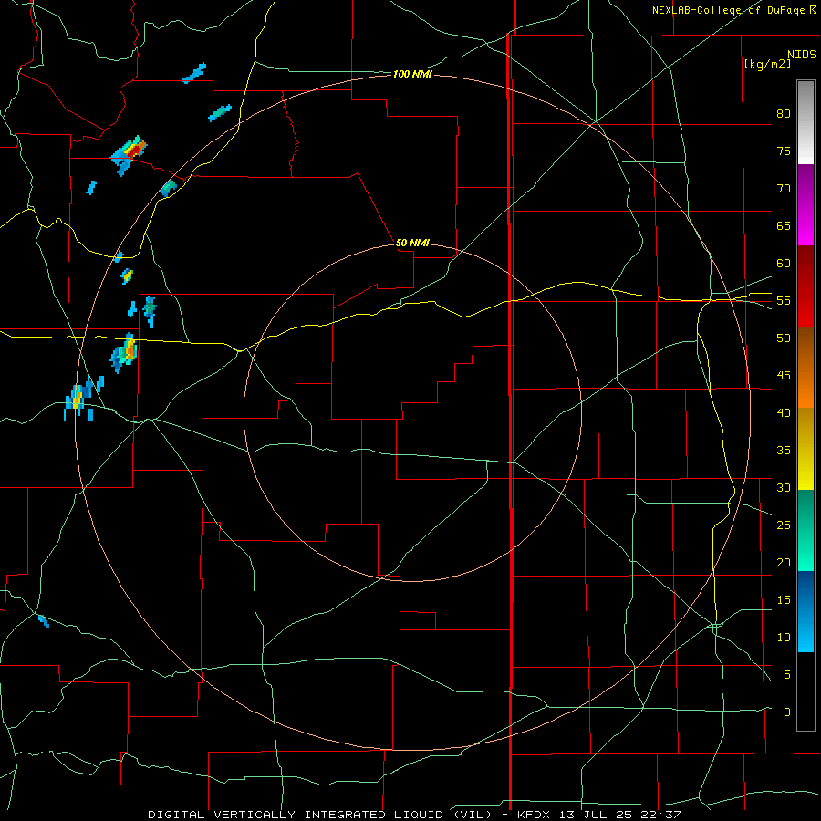Viewport: 821px width, 821px height.
Task: Click the magenta-purple segment of the color bar
Action: tap(805, 204)
